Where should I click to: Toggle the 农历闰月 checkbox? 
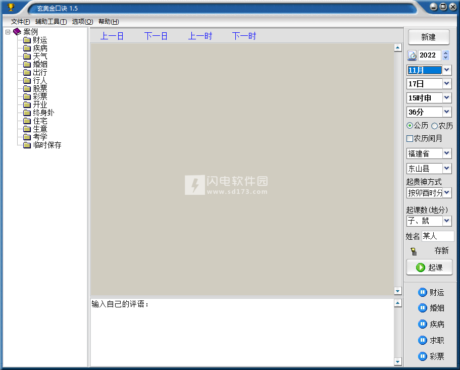(x=410, y=138)
